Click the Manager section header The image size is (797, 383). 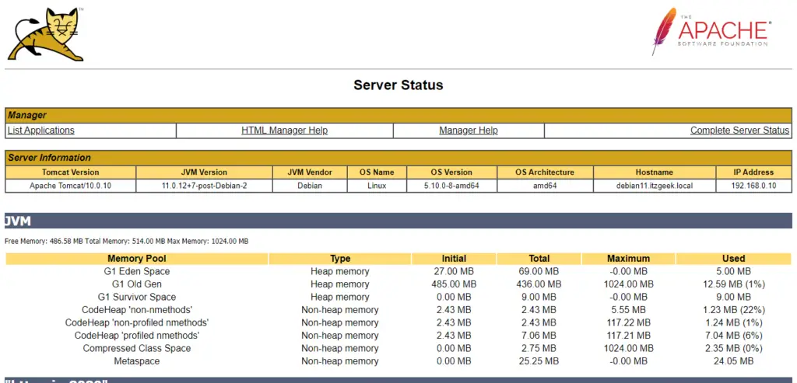click(28, 116)
